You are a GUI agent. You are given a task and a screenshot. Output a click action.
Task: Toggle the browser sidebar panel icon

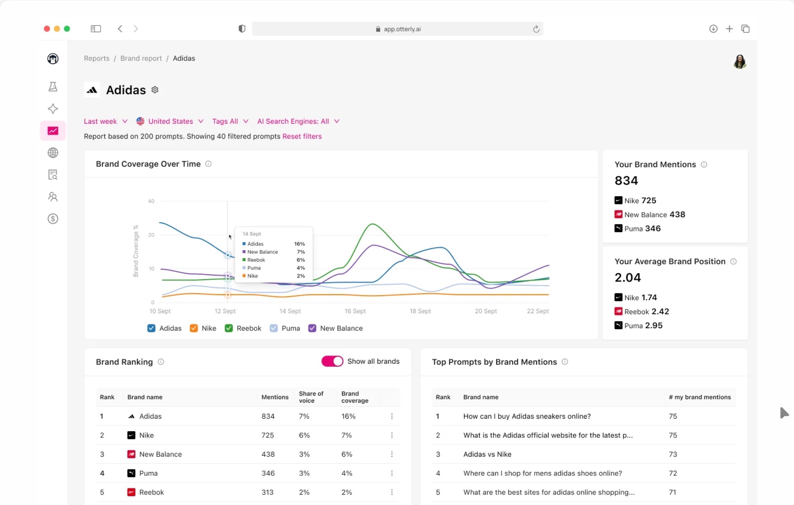point(96,29)
